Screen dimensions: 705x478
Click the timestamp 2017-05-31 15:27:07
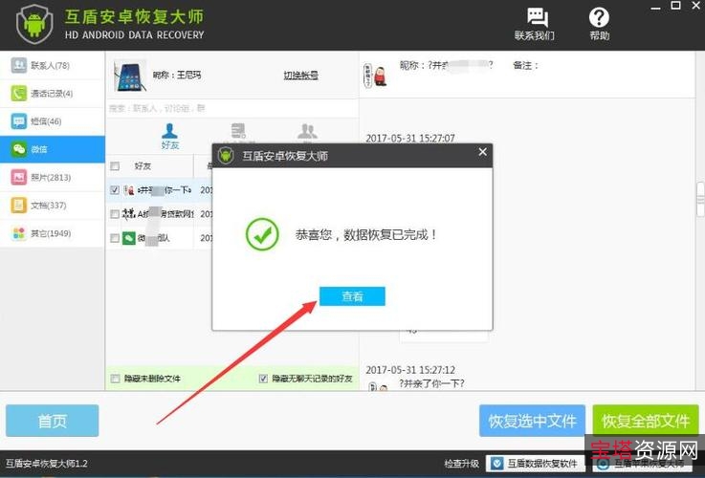click(x=410, y=138)
